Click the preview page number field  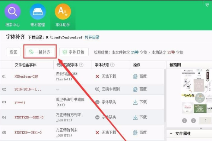pyautogui.click(x=206, y=121)
